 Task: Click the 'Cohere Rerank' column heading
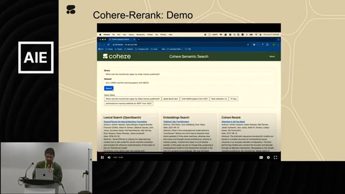(x=231, y=117)
